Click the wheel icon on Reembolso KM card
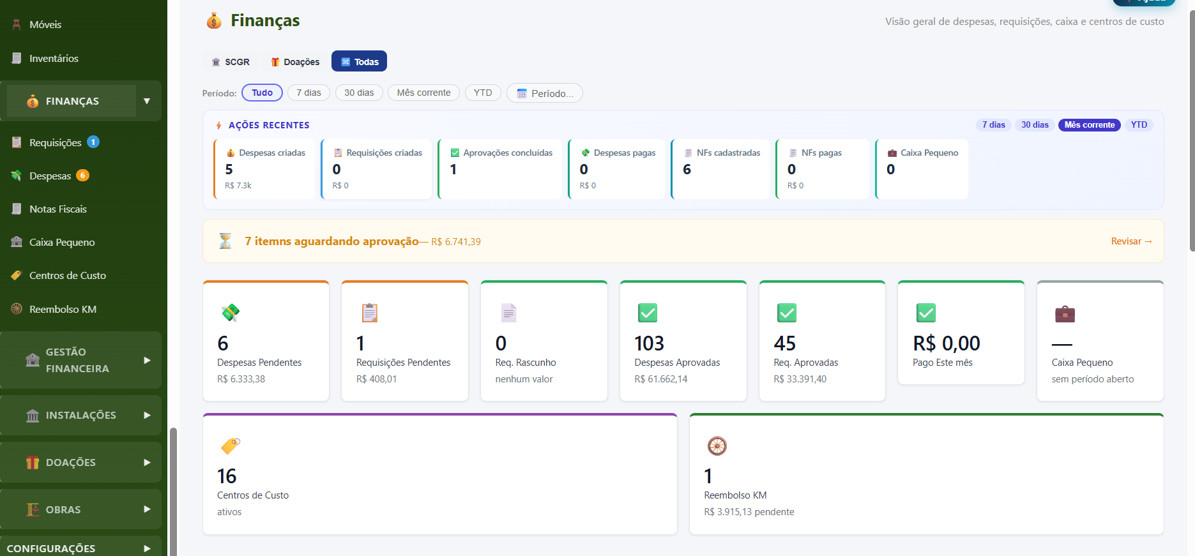This screenshot has height=556, width=1195. 717,446
